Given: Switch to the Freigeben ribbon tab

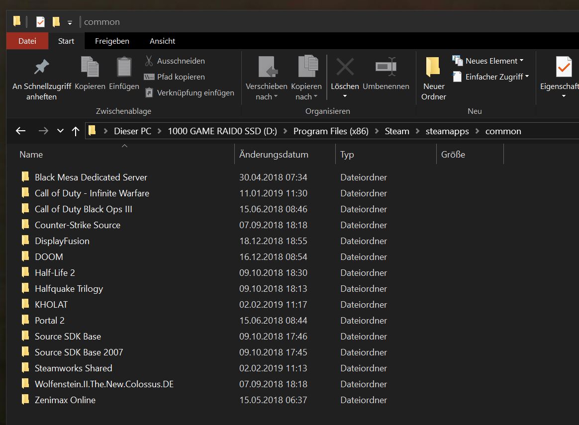Looking at the screenshot, I should pos(112,41).
